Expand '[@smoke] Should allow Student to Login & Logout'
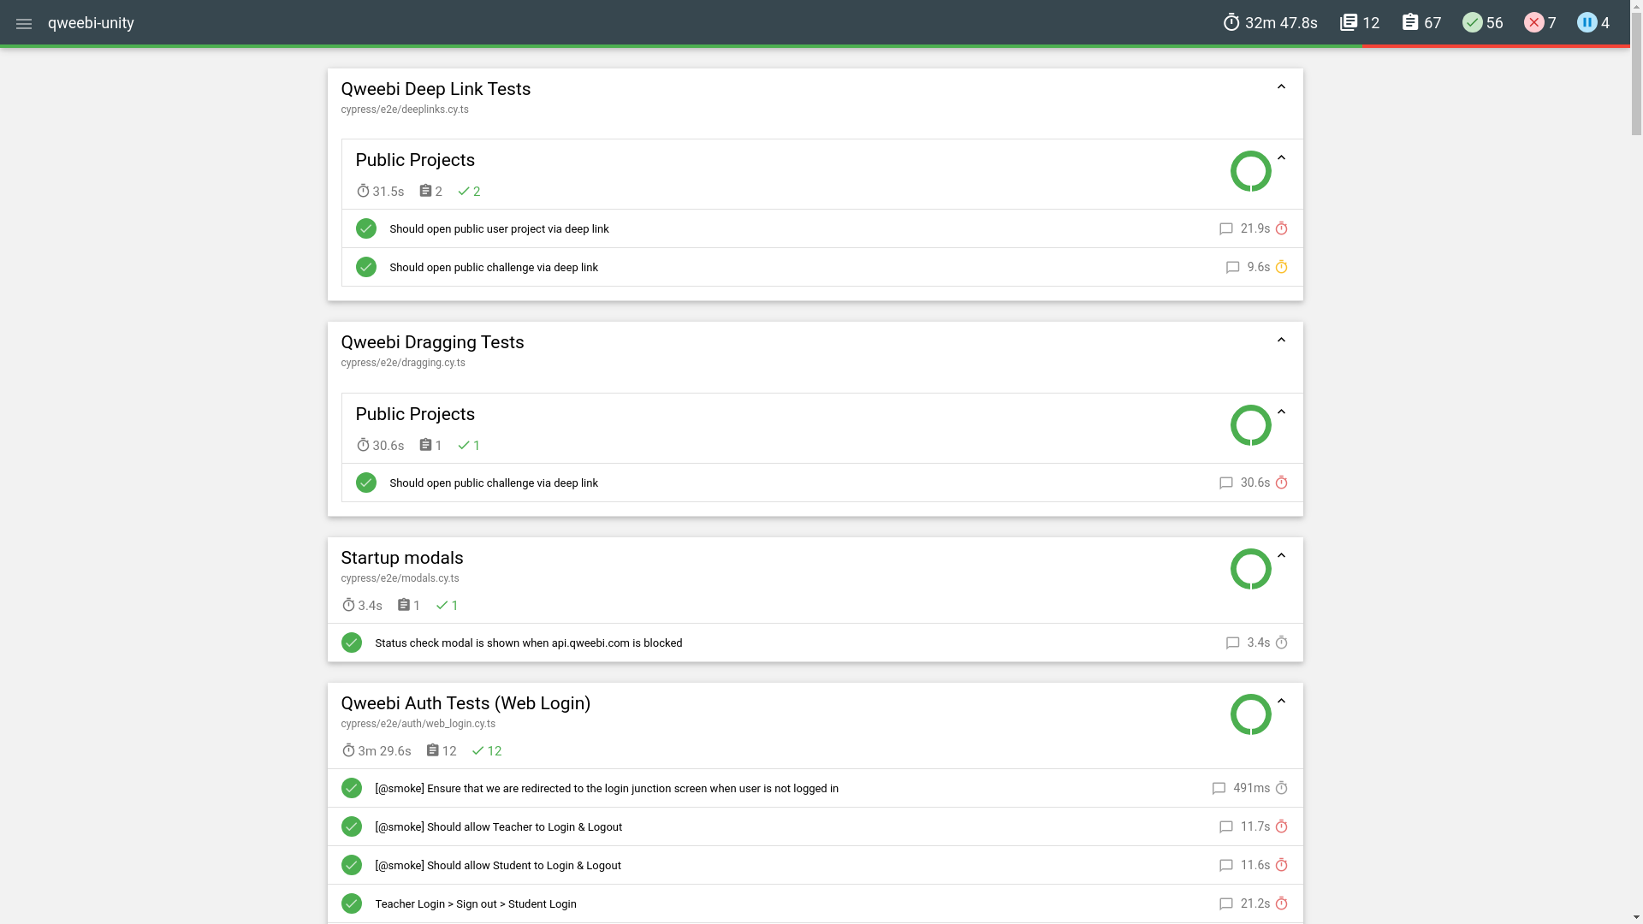This screenshot has height=924, width=1643. pyautogui.click(x=815, y=865)
